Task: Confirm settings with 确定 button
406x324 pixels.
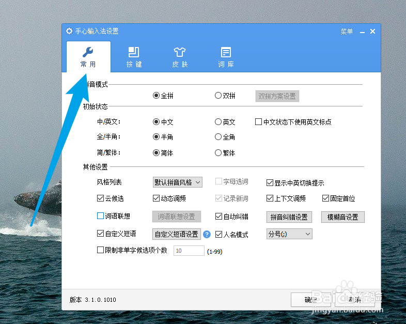Action: [311, 300]
